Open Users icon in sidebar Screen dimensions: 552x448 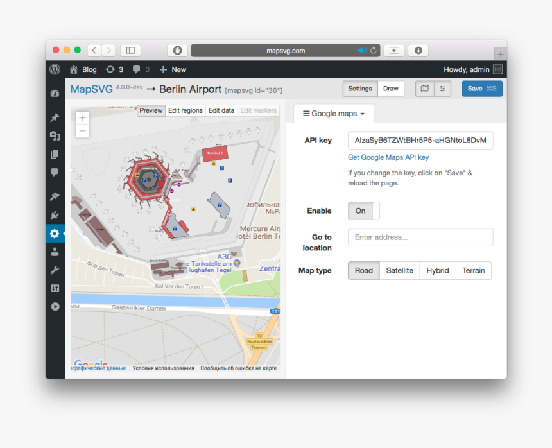pyautogui.click(x=55, y=252)
